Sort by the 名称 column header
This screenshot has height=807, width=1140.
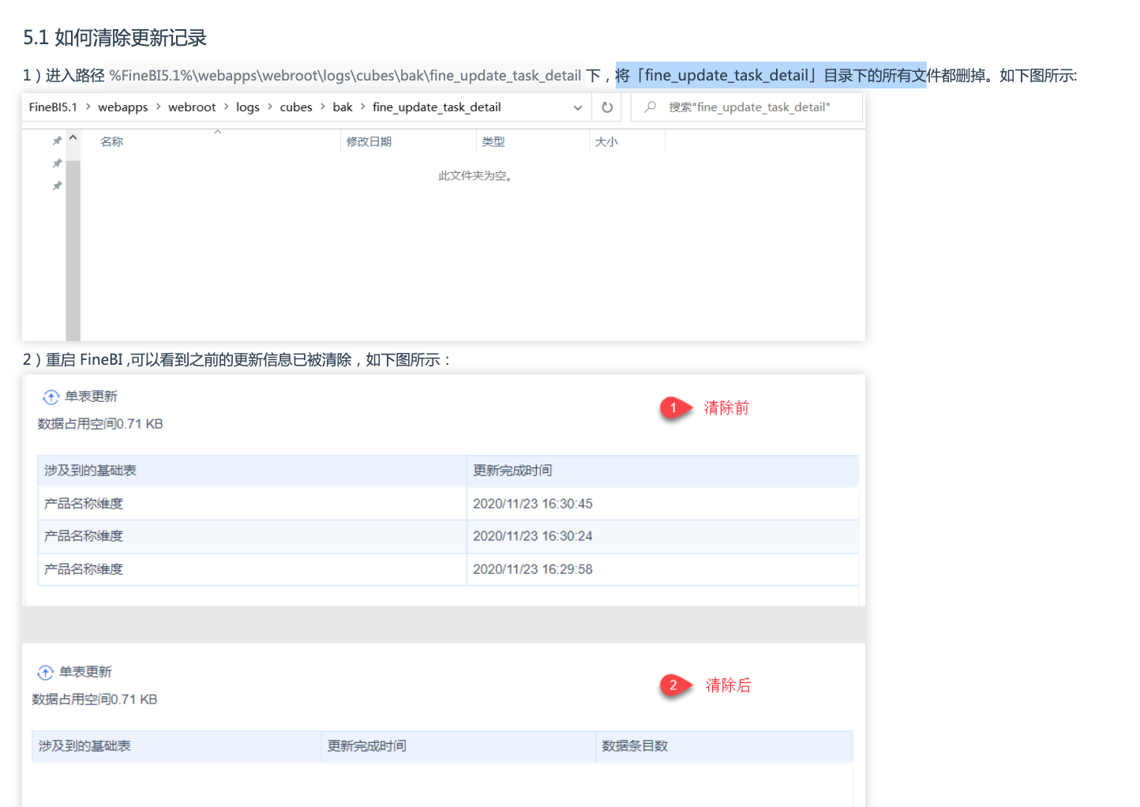coord(112,141)
